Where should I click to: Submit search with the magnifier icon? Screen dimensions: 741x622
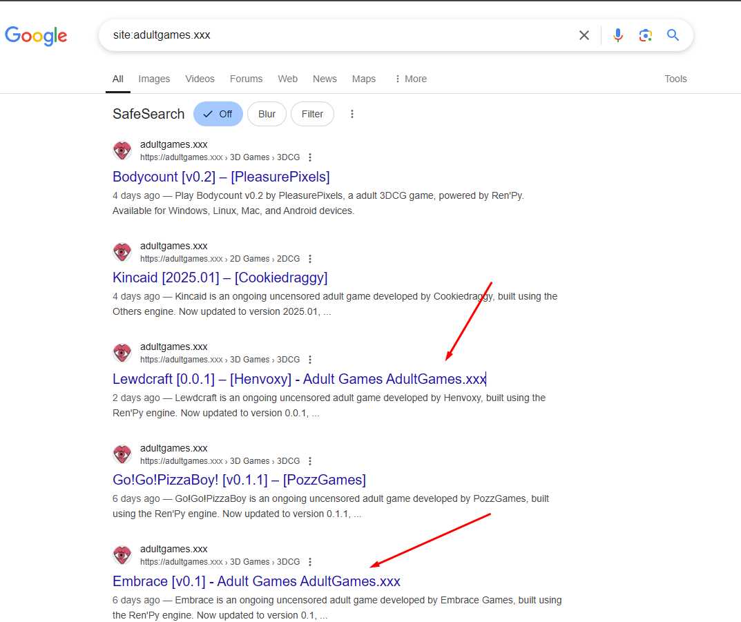(x=673, y=35)
